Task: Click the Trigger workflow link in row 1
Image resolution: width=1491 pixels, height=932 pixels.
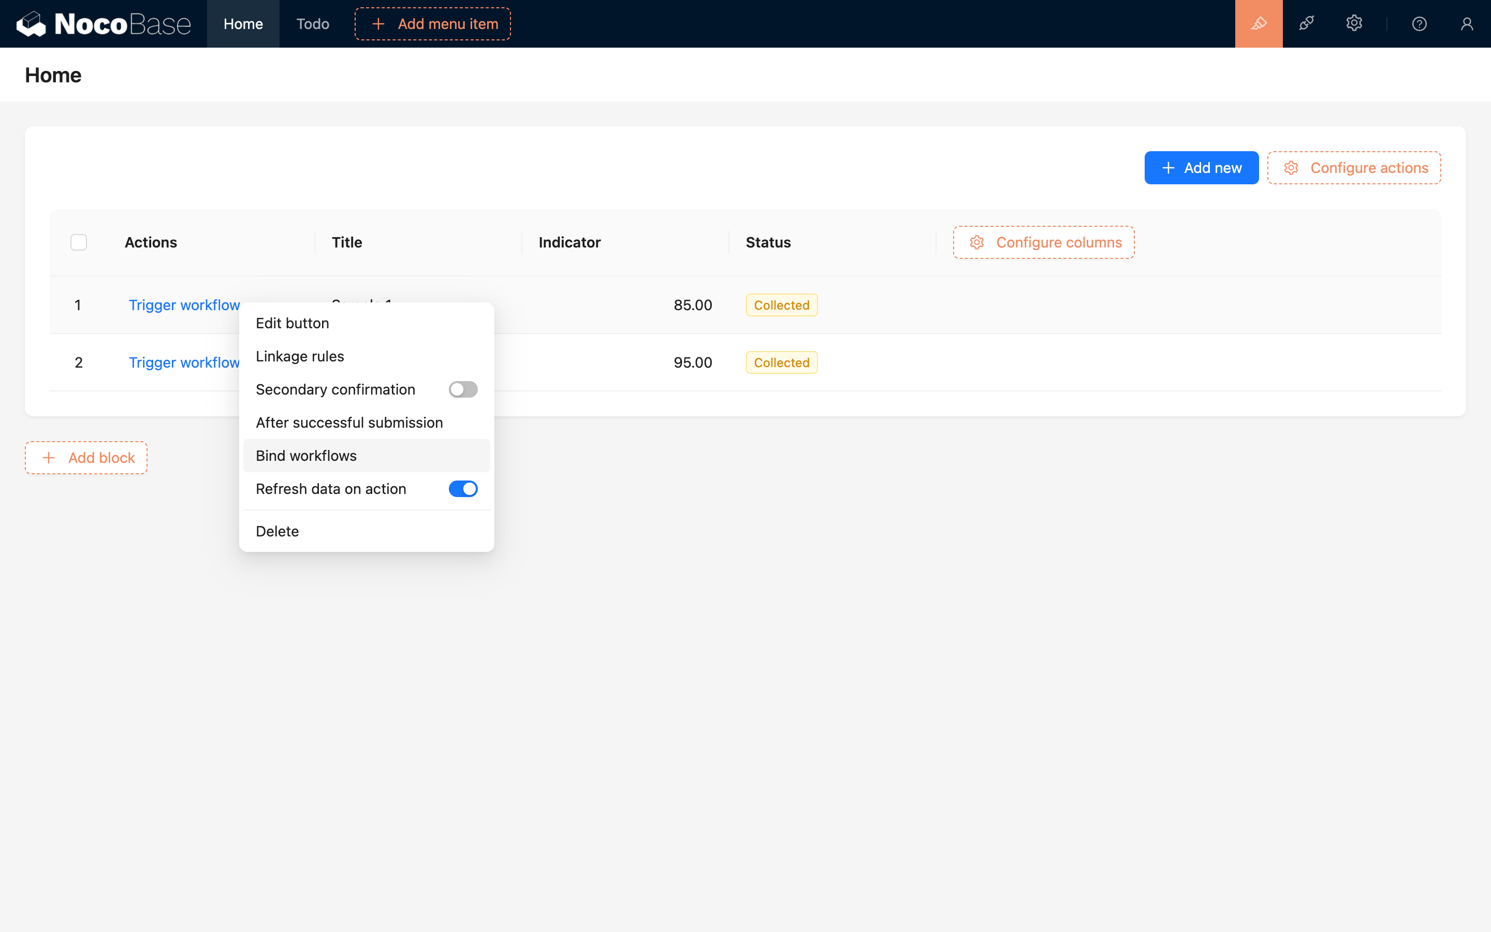Action: click(x=184, y=304)
